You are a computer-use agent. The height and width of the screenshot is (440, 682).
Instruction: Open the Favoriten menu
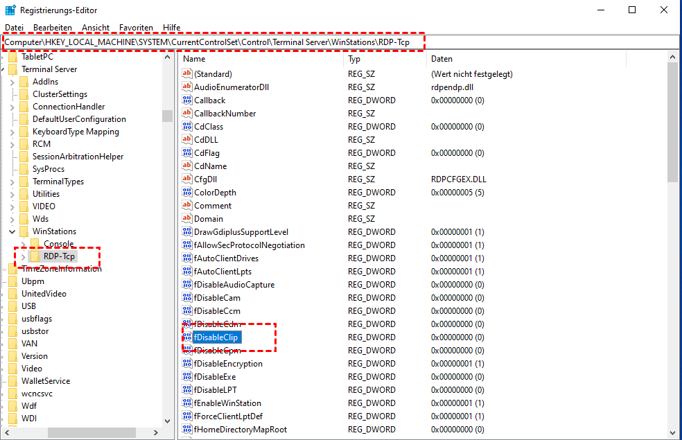pos(136,27)
